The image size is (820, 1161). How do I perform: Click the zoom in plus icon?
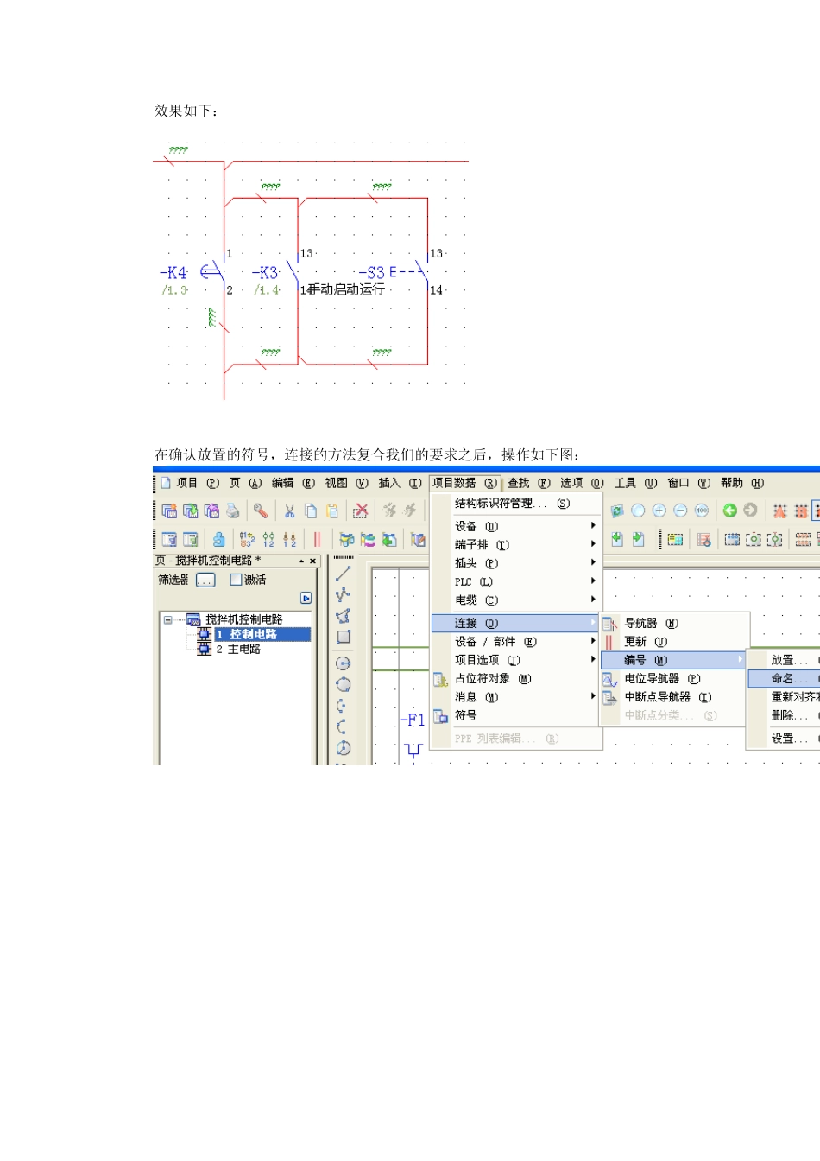pyautogui.click(x=659, y=511)
